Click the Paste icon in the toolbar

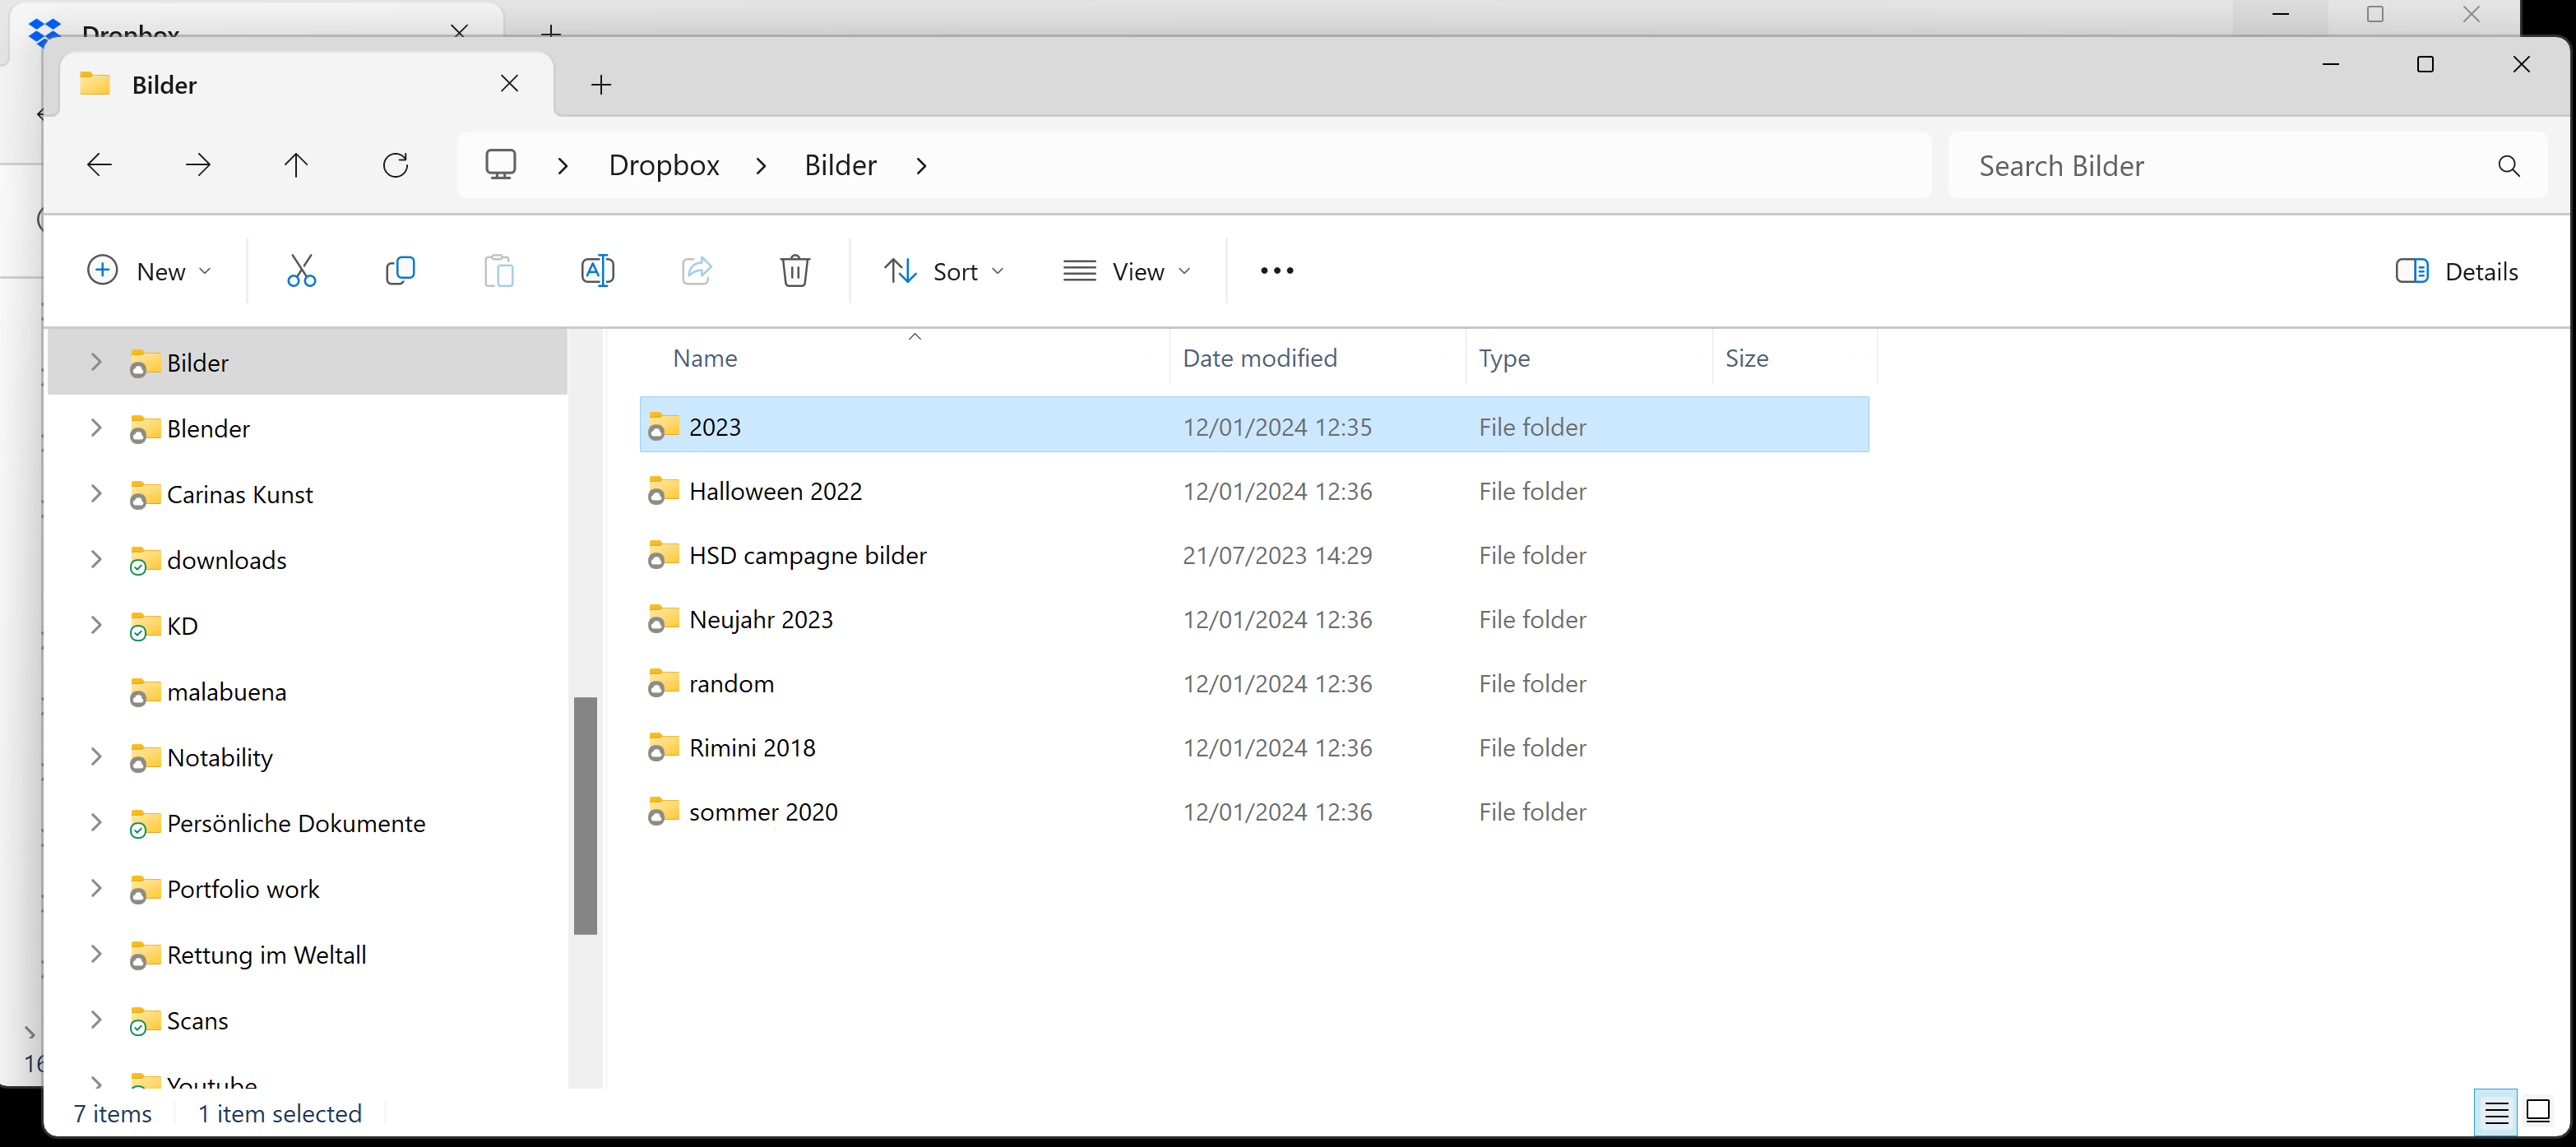point(499,270)
